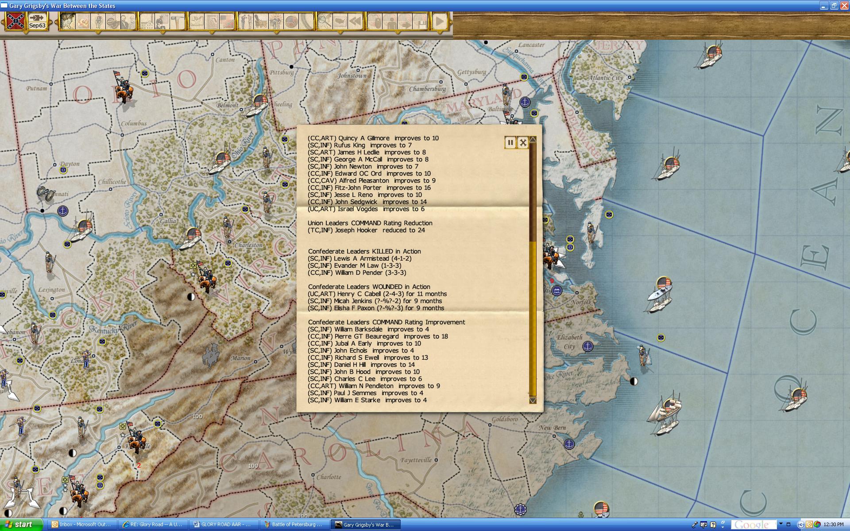Click the anchor port marker at Elizabeth City
850x531 pixels.
pyautogui.click(x=587, y=346)
